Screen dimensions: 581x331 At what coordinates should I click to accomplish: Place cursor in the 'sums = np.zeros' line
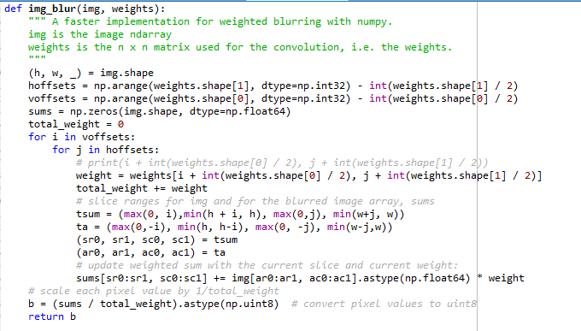point(160,111)
